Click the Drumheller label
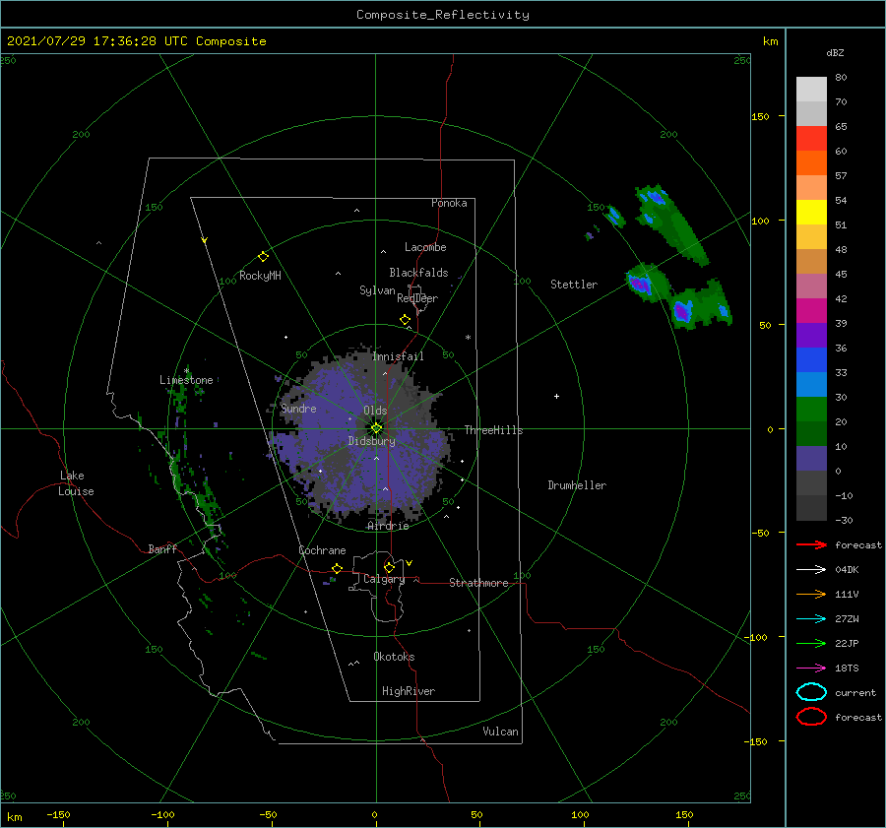The image size is (886, 828). pos(577,485)
